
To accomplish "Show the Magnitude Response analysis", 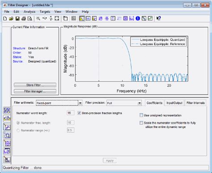I will point(82,18).
